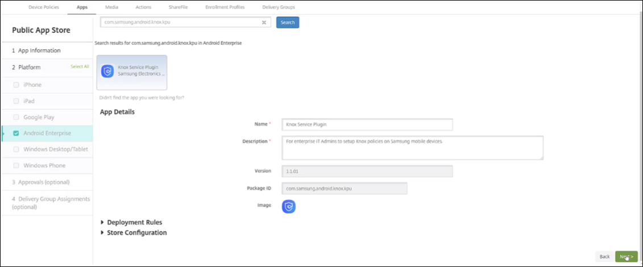Clear the search box with the X icon
The image size is (643, 267).
(264, 23)
